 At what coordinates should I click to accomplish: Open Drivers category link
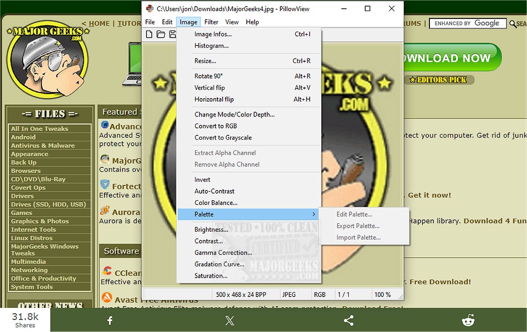click(x=22, y=196)
